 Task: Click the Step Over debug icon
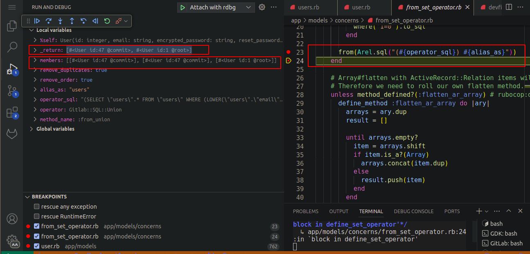coord(49,21)
